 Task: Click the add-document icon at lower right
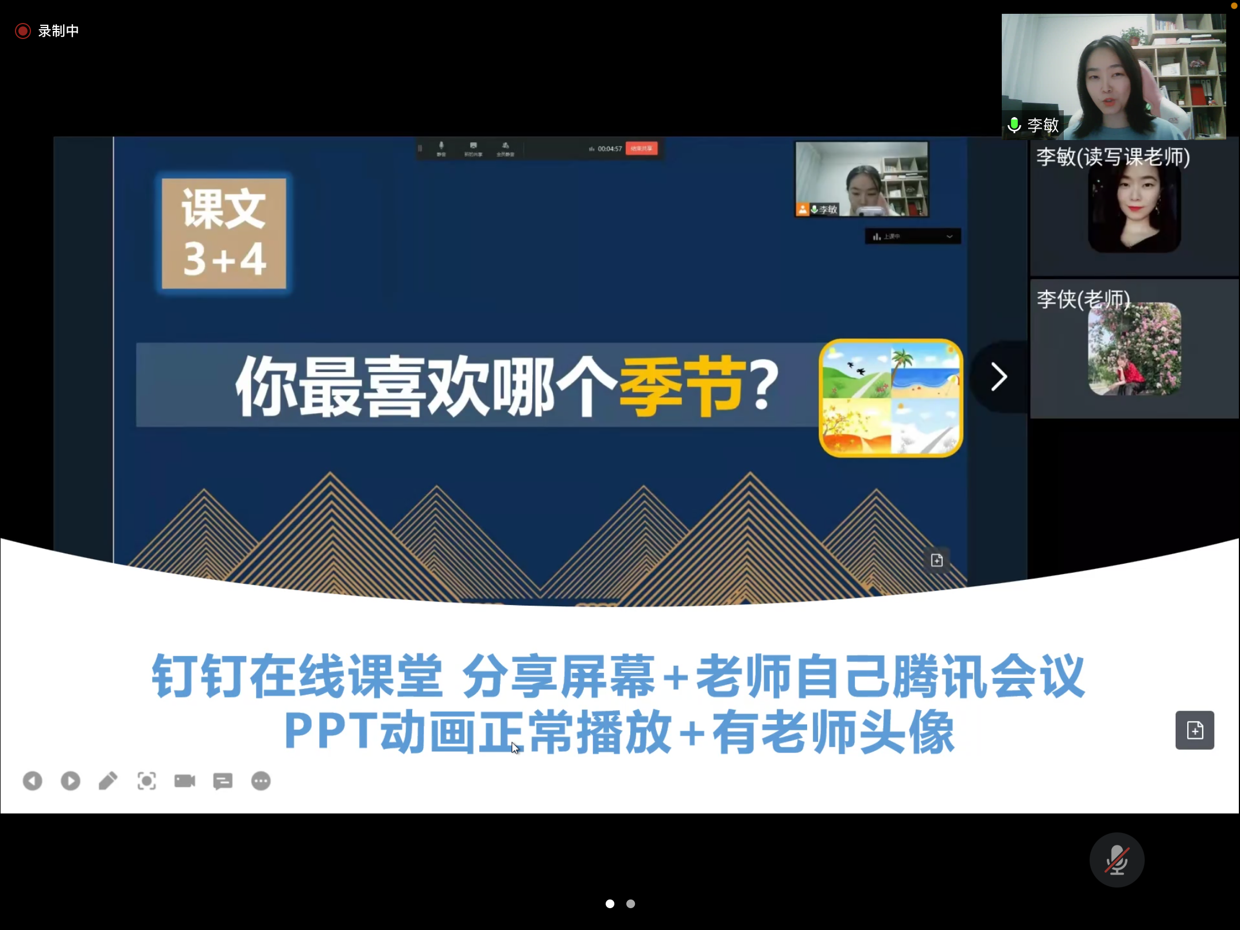[1195, 730]
